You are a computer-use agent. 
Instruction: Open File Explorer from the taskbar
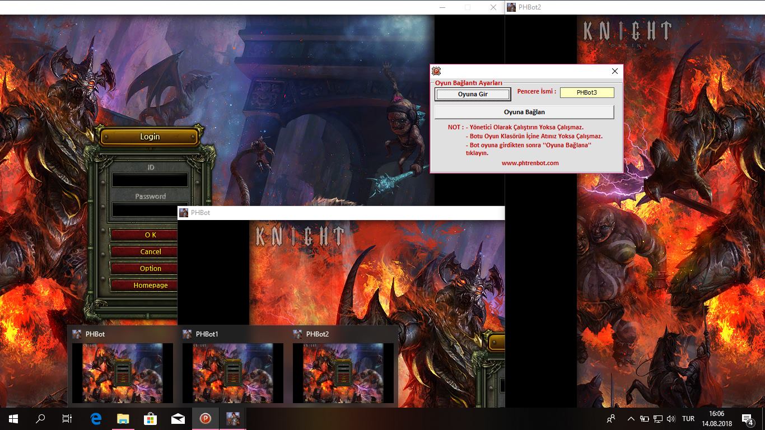click(123, 418)
